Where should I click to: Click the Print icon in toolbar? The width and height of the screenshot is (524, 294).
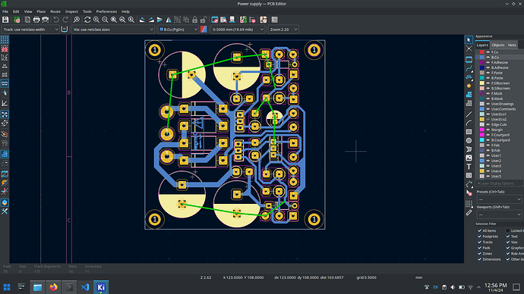pyautogui.click(x=36, y=20)
